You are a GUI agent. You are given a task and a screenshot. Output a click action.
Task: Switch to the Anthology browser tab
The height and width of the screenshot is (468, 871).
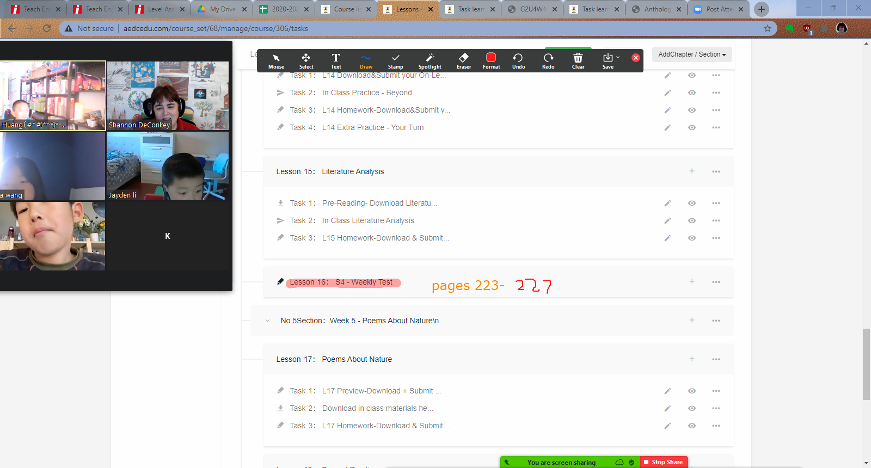[657, 9]
